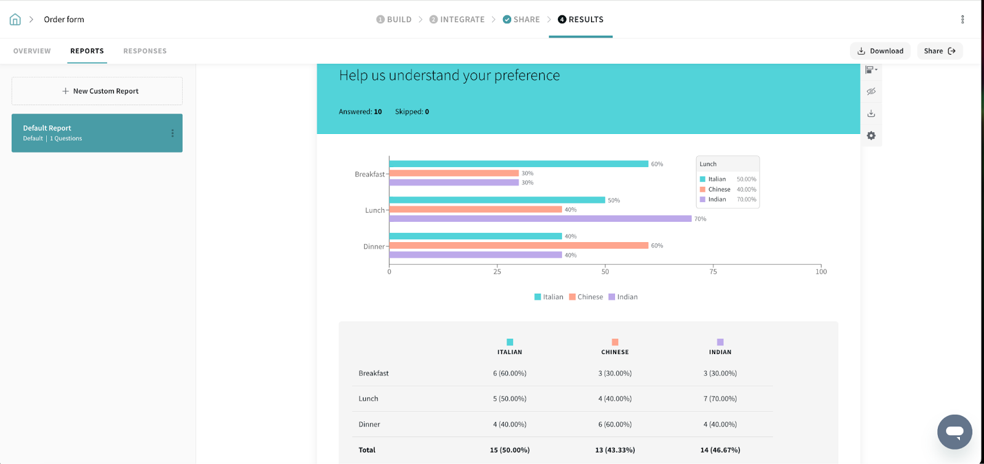Open Default Report options menu
The image size is (984, 464).
tap(172, 133)
